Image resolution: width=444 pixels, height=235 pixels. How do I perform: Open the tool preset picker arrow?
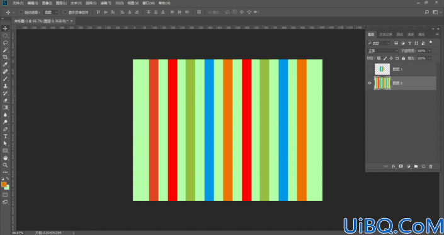point(14,13)
